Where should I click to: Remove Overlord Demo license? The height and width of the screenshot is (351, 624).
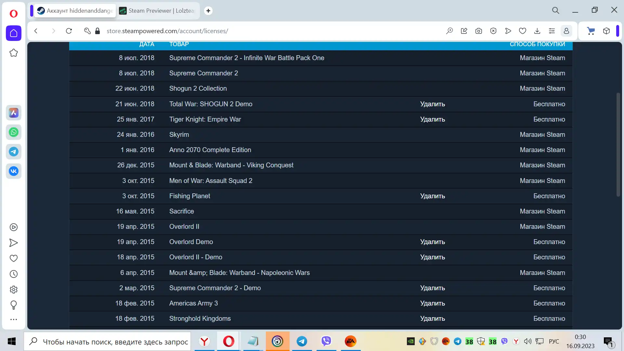[x=433, y=242]
